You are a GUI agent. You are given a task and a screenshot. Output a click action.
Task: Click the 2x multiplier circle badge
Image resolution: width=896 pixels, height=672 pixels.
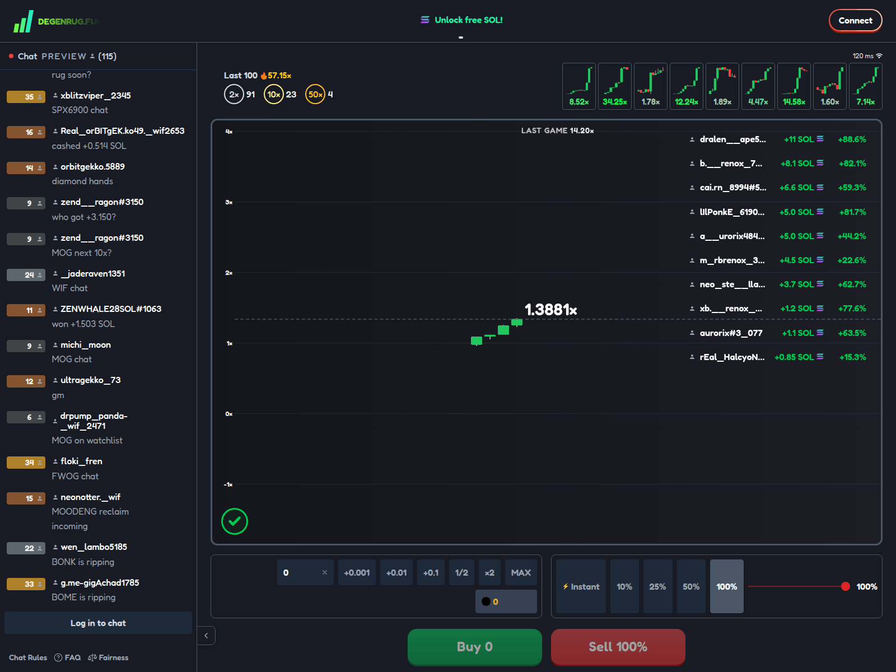(x=234, y=95)
